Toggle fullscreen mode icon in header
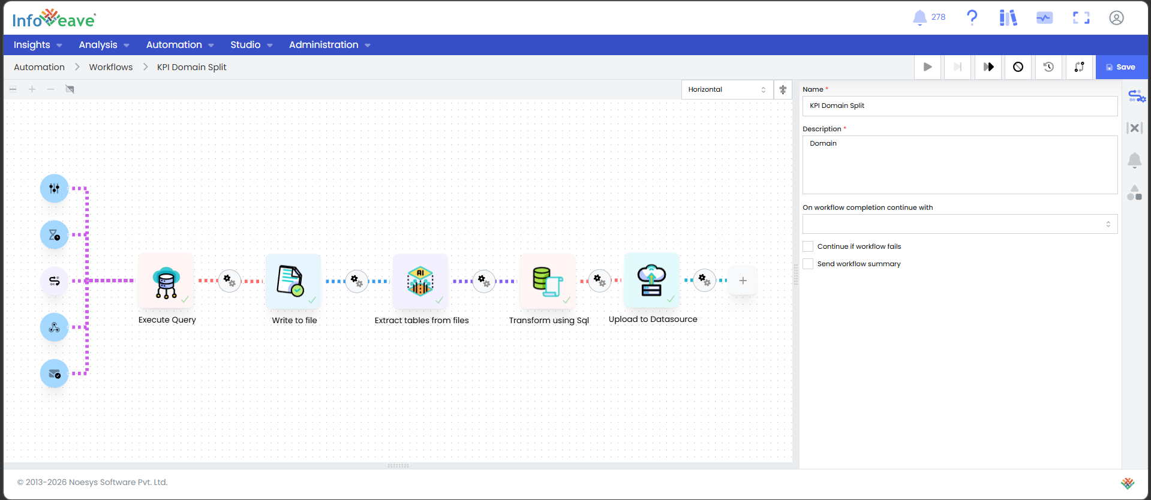 pyautogui.click(x=1081, y=18)
